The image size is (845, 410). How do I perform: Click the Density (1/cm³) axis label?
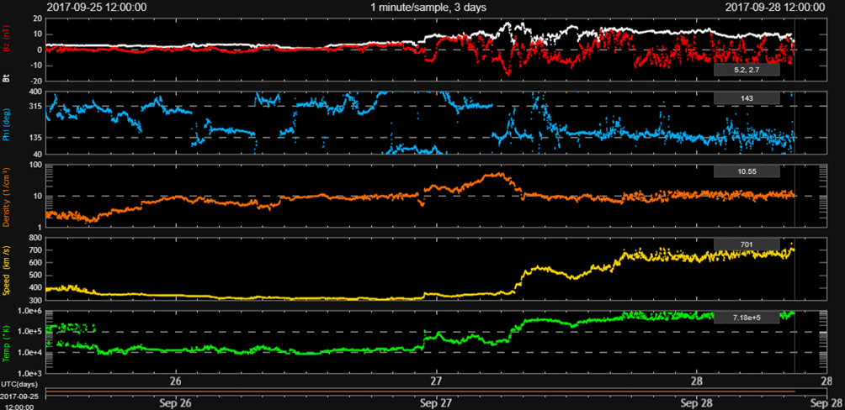point(7,195)
